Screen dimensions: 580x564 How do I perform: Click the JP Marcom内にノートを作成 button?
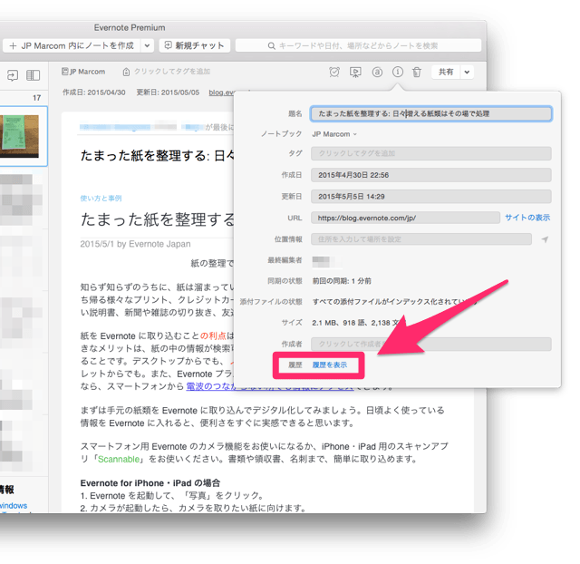pyautogui.click(x=72, y=46)
